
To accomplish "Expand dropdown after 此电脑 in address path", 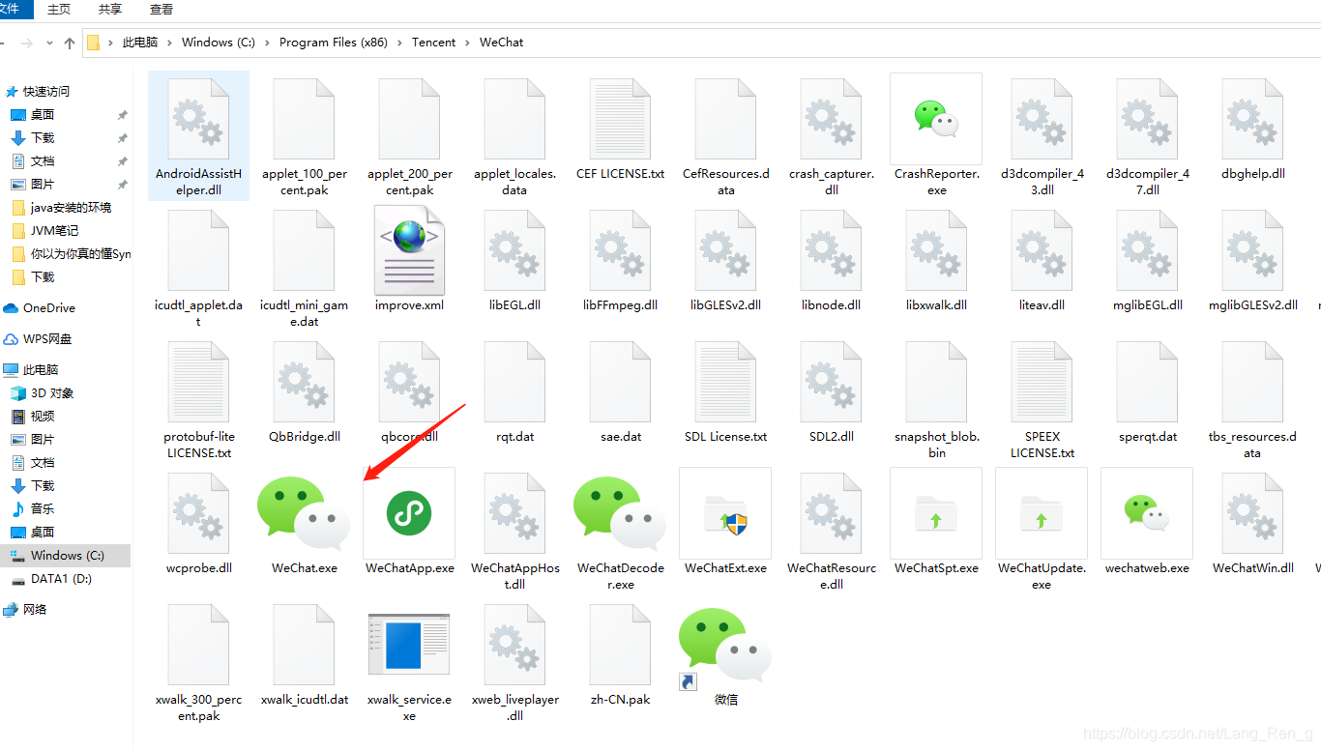I will click(x=170, y=43).
